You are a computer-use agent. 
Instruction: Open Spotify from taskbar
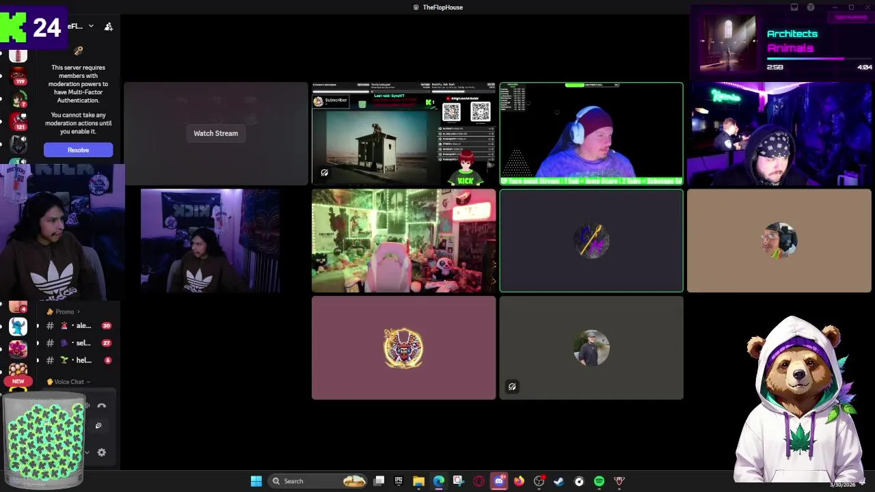(599, 481)
